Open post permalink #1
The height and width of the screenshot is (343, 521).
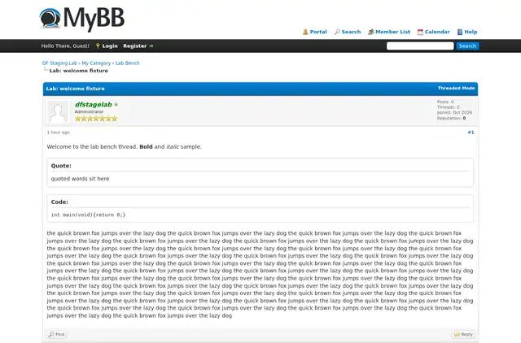471,132
